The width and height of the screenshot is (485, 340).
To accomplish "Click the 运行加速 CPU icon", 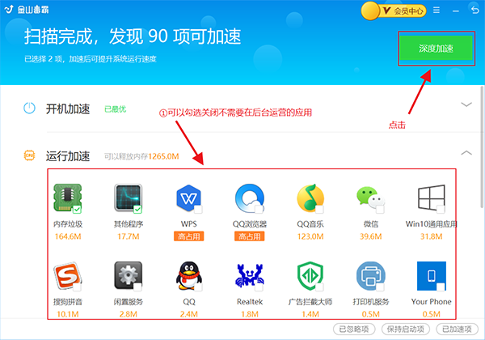I will [x=29, y=155].
